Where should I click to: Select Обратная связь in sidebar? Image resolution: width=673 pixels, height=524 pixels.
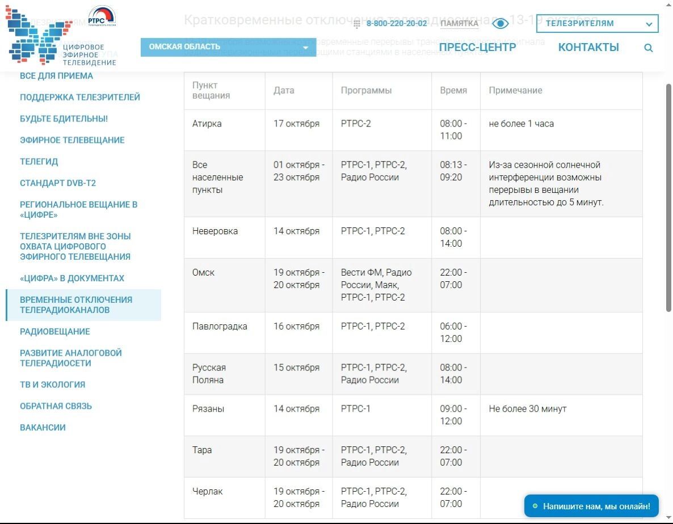[x=56, y=407]
